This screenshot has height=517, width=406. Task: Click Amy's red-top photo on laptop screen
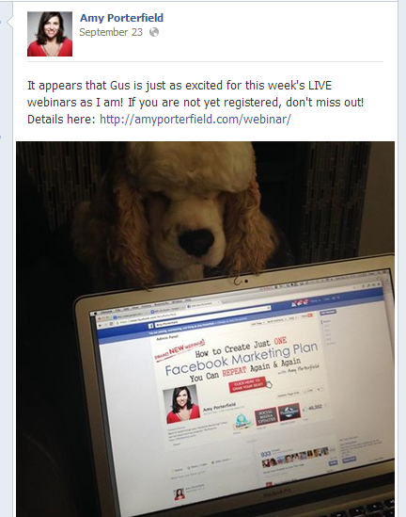click(x=181, y=404)
